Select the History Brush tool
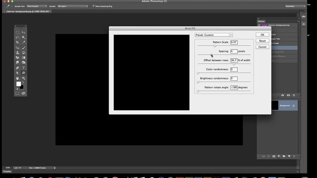The width and height of the screenshot is (317, 178). click(x=23, y=53)
